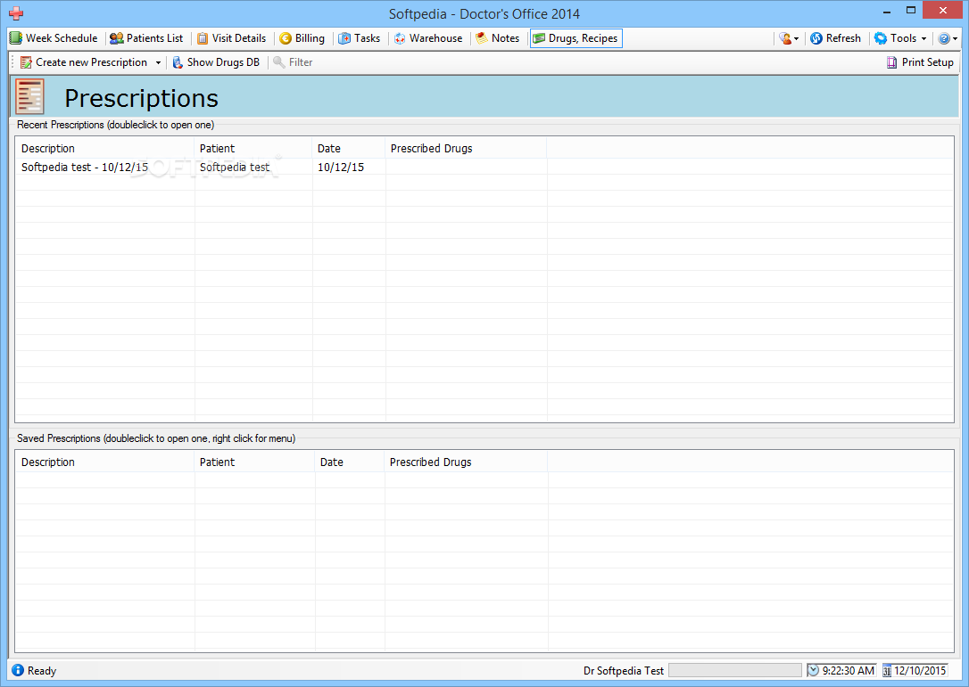Click the Refresh icon
Screen dimensions: 969x687
point(816,38)
